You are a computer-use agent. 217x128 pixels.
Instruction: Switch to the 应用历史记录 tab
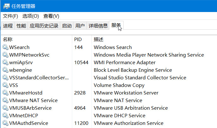44,26
